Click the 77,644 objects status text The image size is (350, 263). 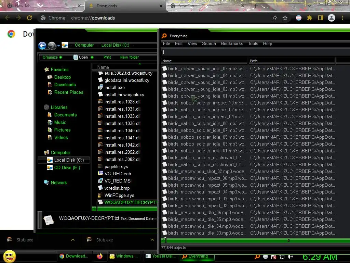pyautogui.click(x=173, y=248)
